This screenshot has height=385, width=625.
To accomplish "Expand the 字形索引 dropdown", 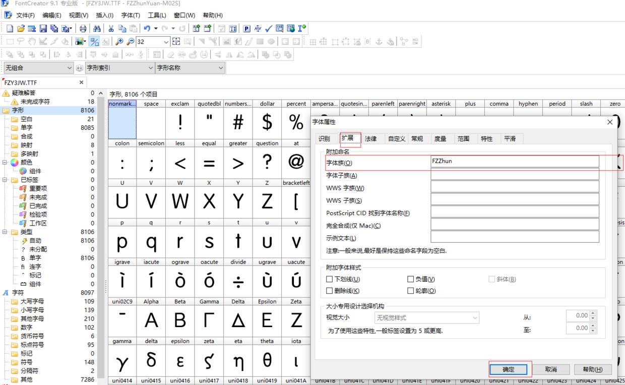I will [x=119, y=68].
